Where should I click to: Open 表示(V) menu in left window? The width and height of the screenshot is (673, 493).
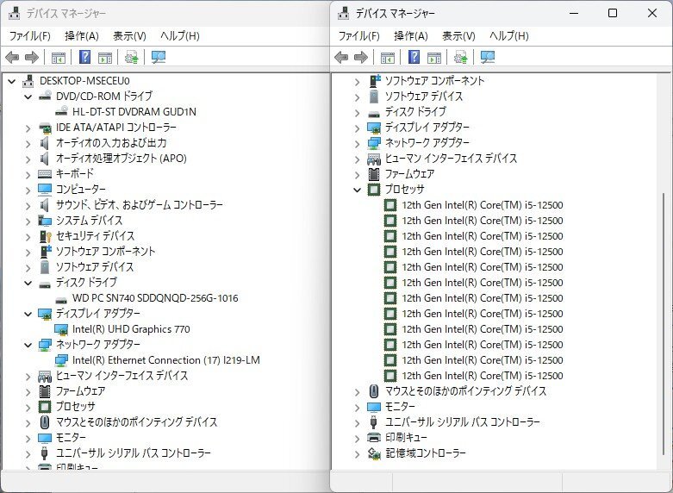coord(129,36)
